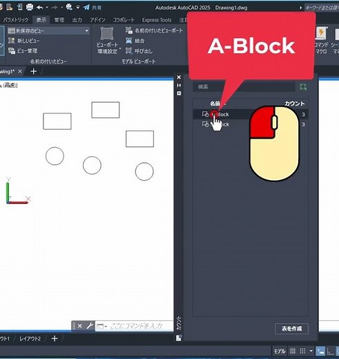Switch to the コラボレート ribbon tab
Viewport: 339px width, 359px height.
coord(124,20)
